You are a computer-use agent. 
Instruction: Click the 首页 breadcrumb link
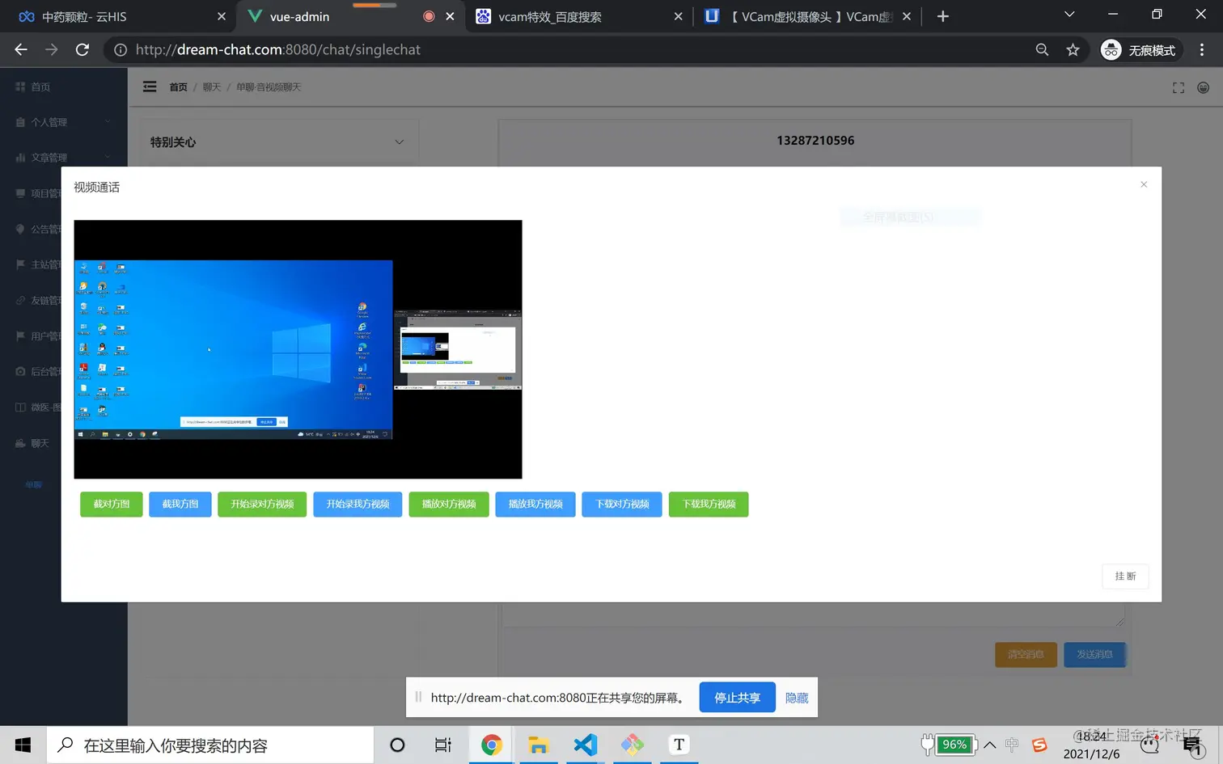pos(178,87)
